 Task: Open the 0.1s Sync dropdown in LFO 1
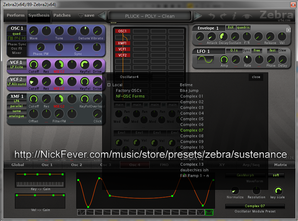click(234, 50)
